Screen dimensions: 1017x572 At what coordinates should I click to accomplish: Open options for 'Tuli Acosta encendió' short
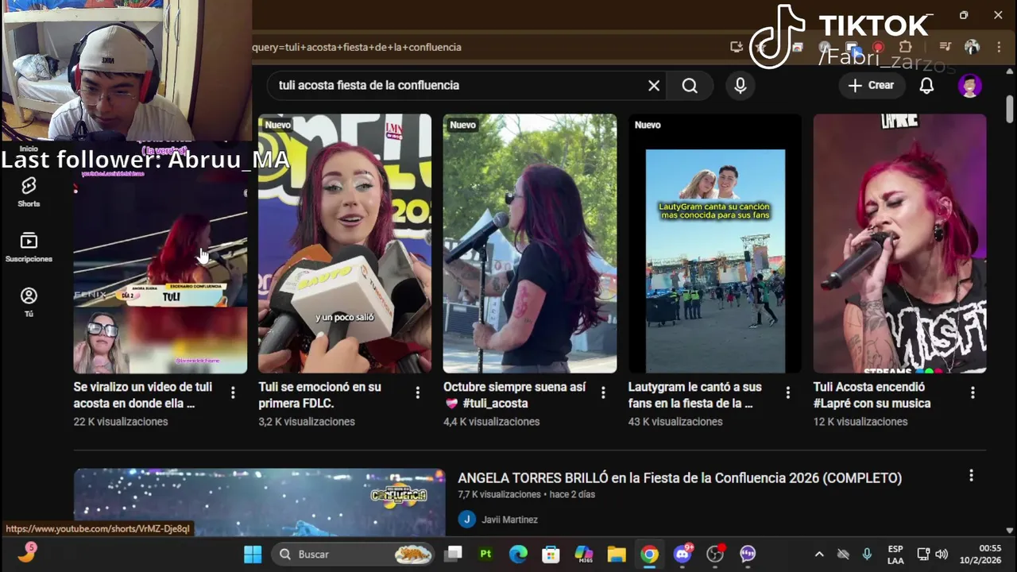click(973, 392)
